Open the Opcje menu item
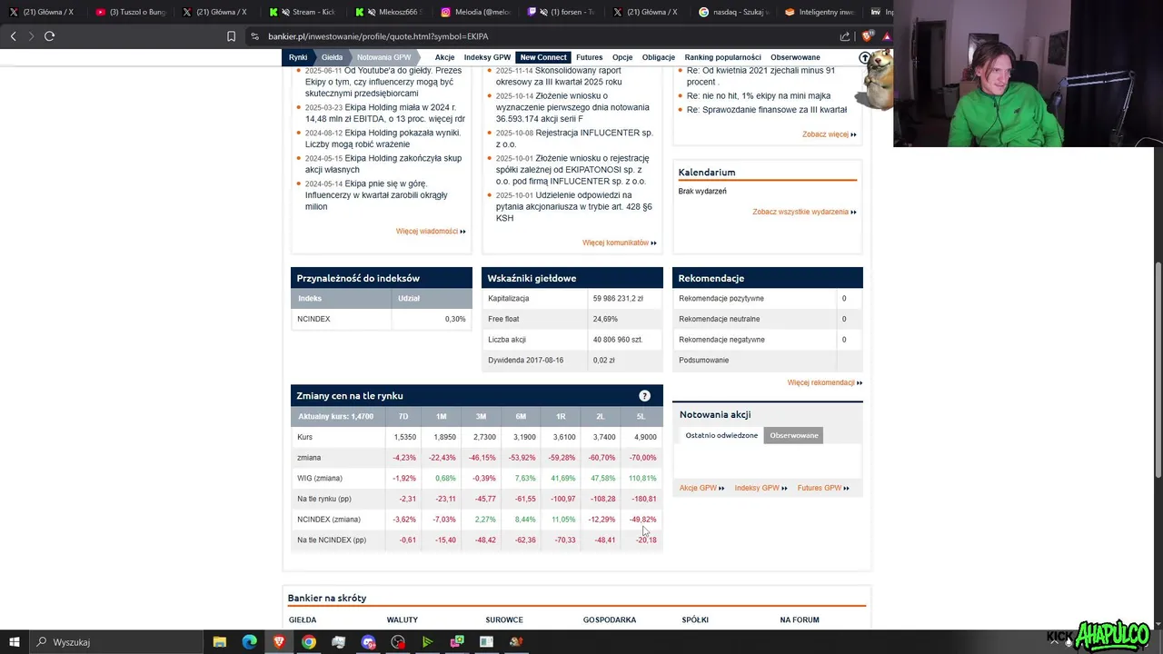1163x654 pixels. pos(622,57)
